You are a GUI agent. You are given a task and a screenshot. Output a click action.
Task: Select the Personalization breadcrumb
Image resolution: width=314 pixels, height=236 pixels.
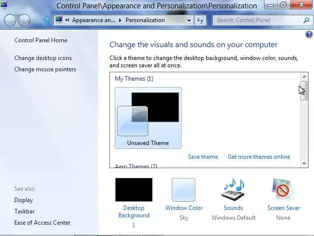pyautogui.click(x=145, y=20)
